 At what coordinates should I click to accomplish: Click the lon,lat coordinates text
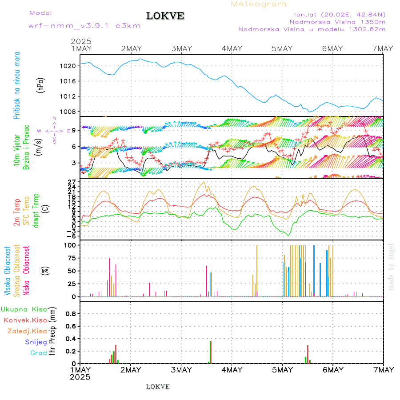pyautogui.click(x=336, y=14)
